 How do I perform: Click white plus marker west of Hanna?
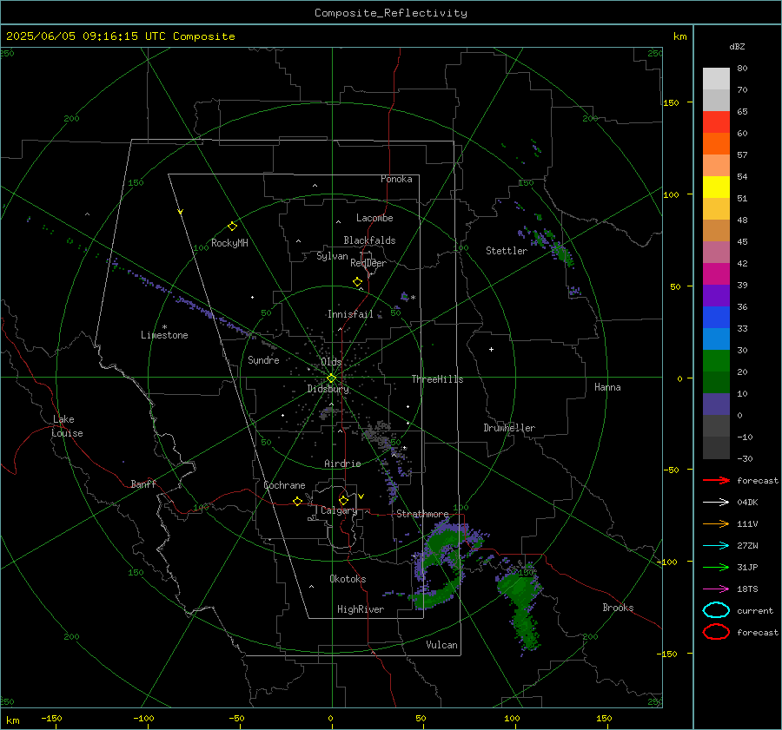(491, 349)
